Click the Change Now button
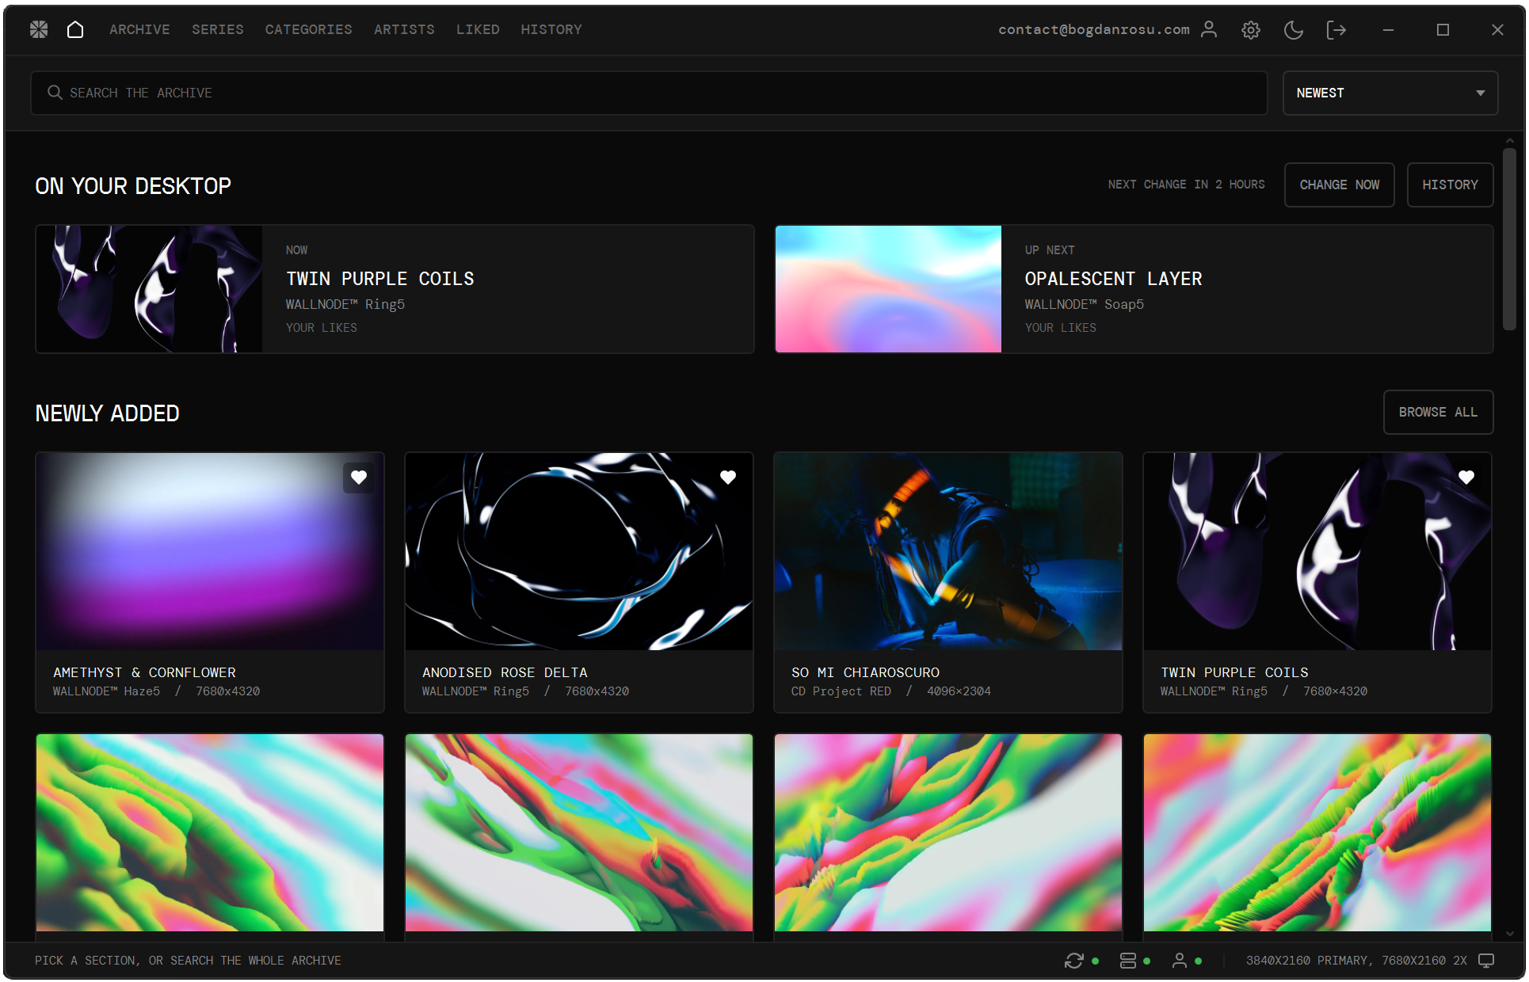 pyautogui.click(x=1340, y=185)
